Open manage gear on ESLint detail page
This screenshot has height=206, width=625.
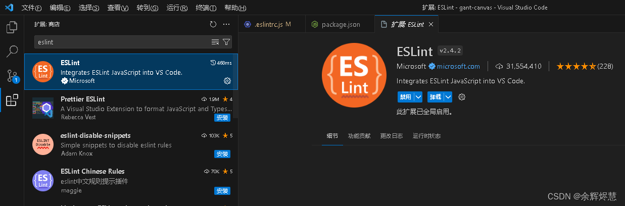tap(461, 97)
